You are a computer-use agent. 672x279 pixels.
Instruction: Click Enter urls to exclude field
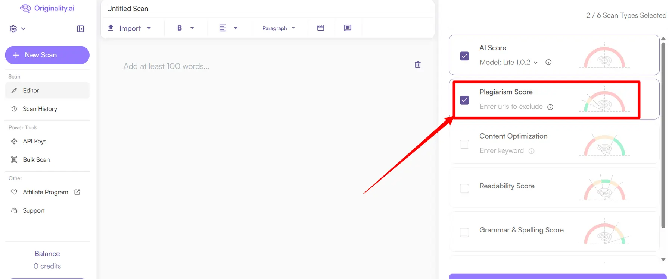tap(511, 107)
